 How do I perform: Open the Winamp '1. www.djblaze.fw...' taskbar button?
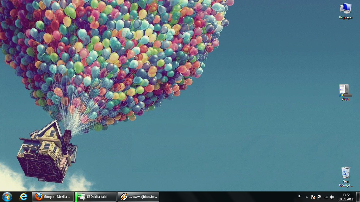click(x=138, y=197)
